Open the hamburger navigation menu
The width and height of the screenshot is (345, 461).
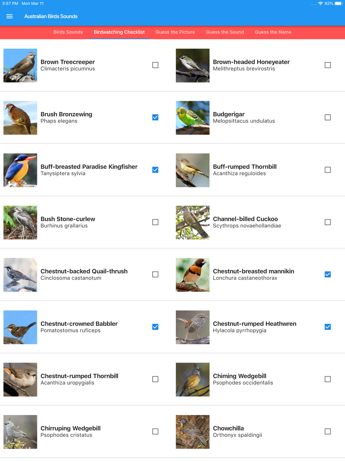coord(9,16)
